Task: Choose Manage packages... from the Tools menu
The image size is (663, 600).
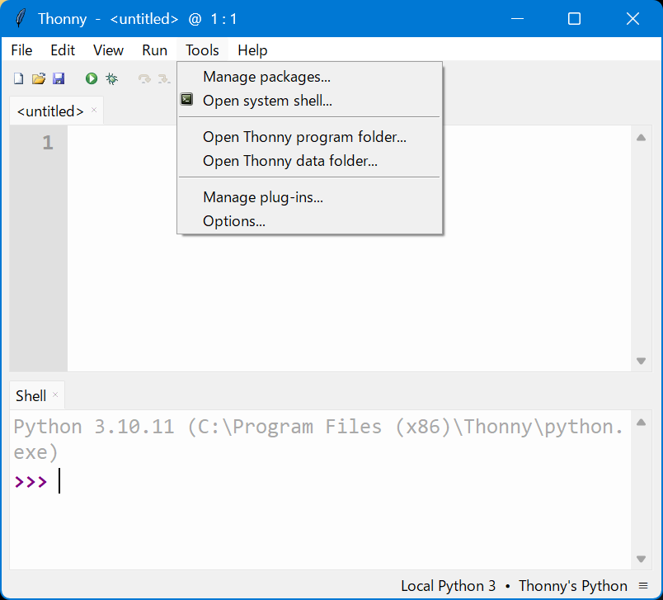Action: 309,77
